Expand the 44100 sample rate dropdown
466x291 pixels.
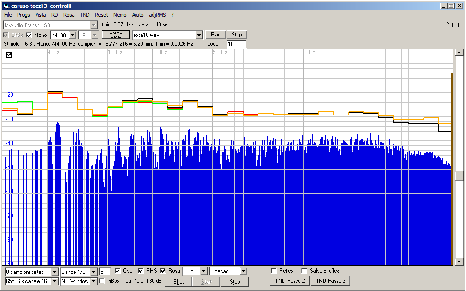tap(73, 35)
